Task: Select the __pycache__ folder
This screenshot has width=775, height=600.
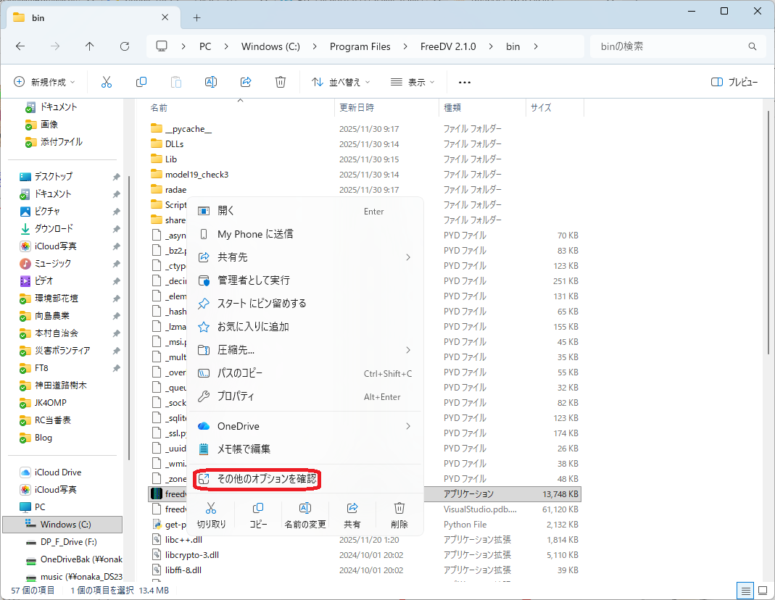Action: pyautogui.click(x=188, y=129)
